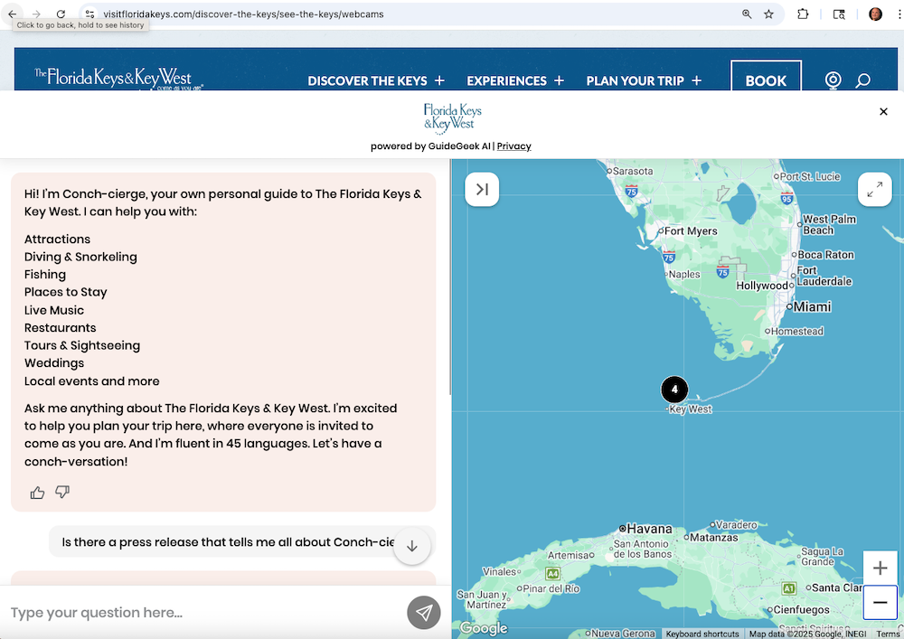Click the thumbs up feedback icon
The width and height of the screenshot is (904, 639).
[37, 493]
